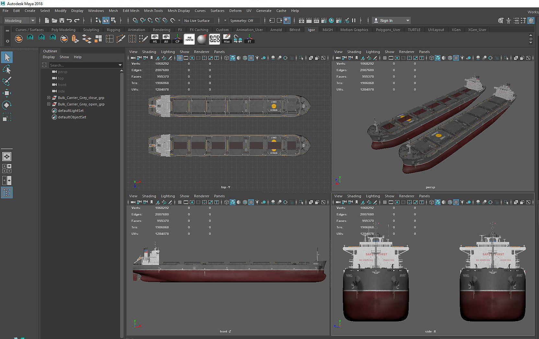Toggle the All eye shelf icon

(166, 39)
